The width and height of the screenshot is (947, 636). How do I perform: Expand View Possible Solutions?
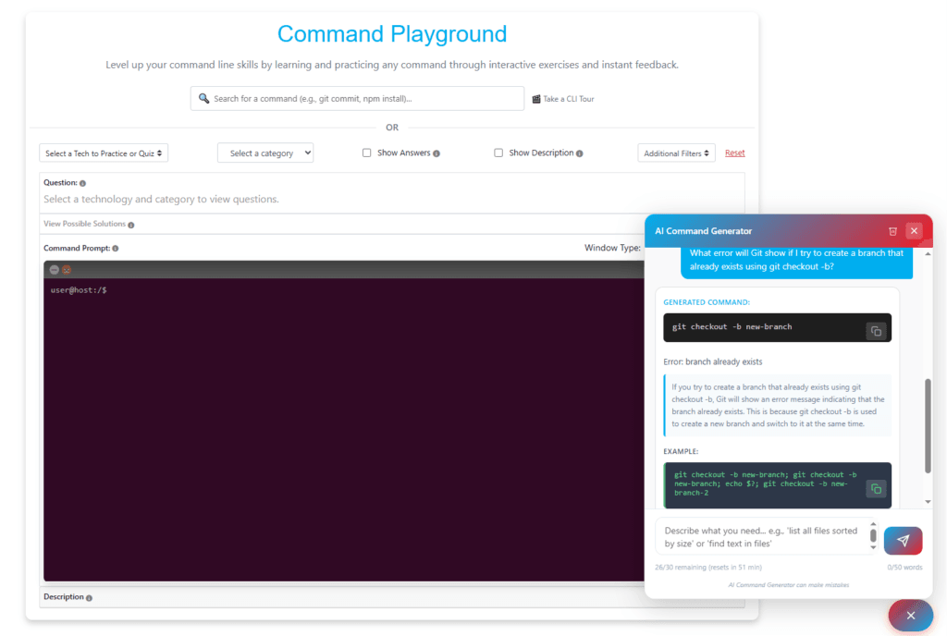click(x=84, y=224)
